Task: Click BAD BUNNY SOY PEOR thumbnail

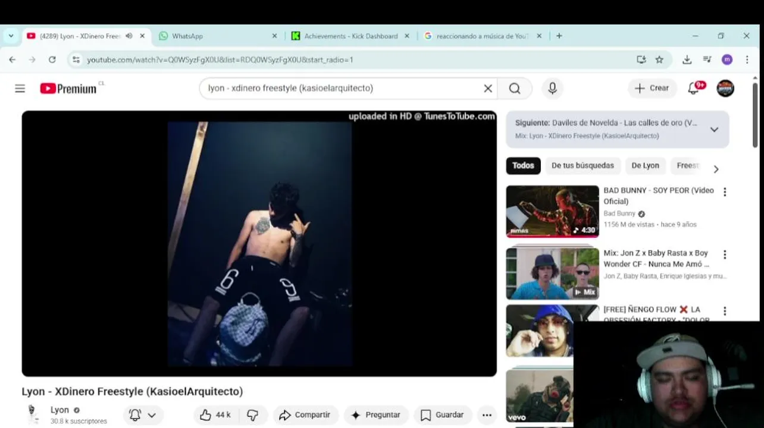Action: point(552,211)
